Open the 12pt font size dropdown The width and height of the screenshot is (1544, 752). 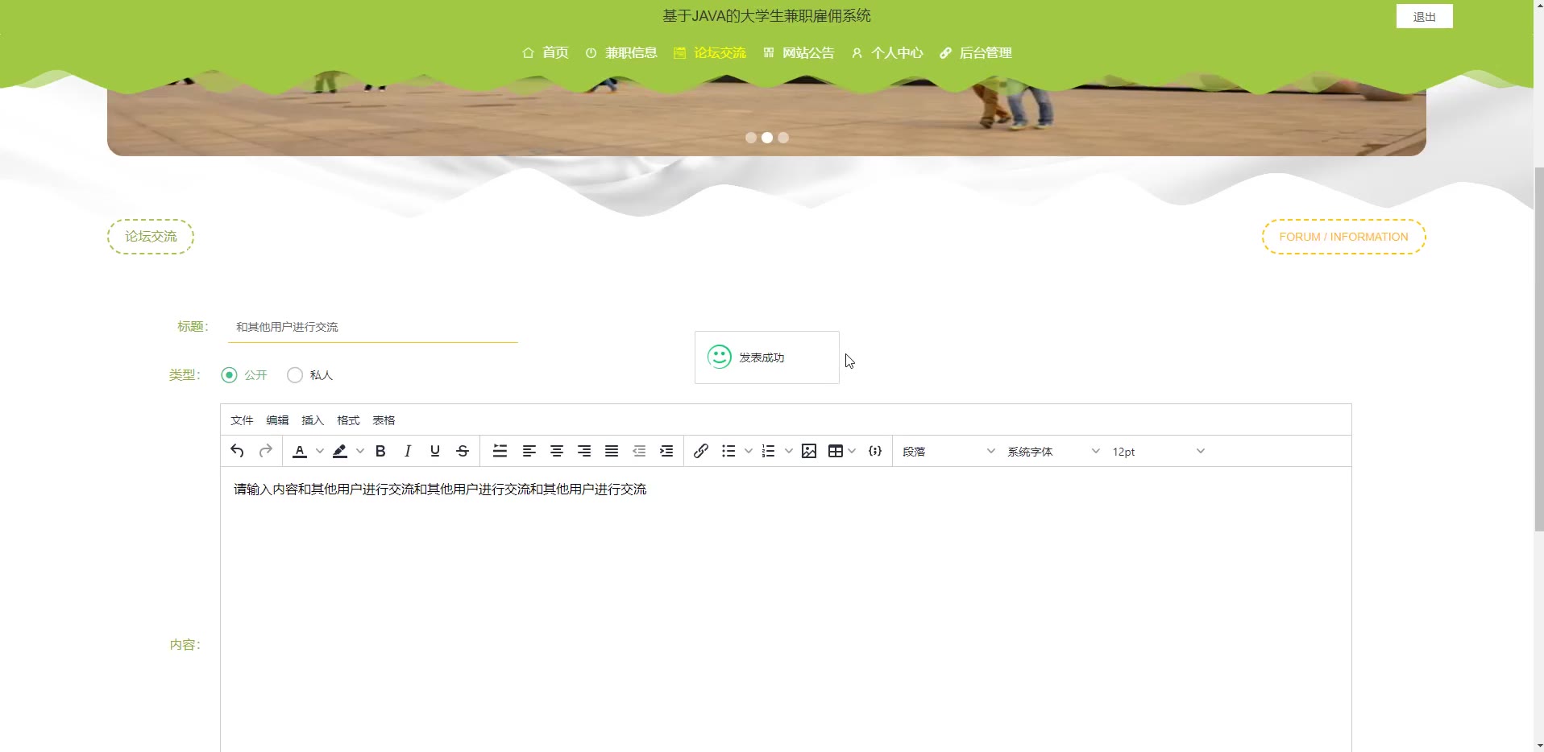coord(1159,452)
